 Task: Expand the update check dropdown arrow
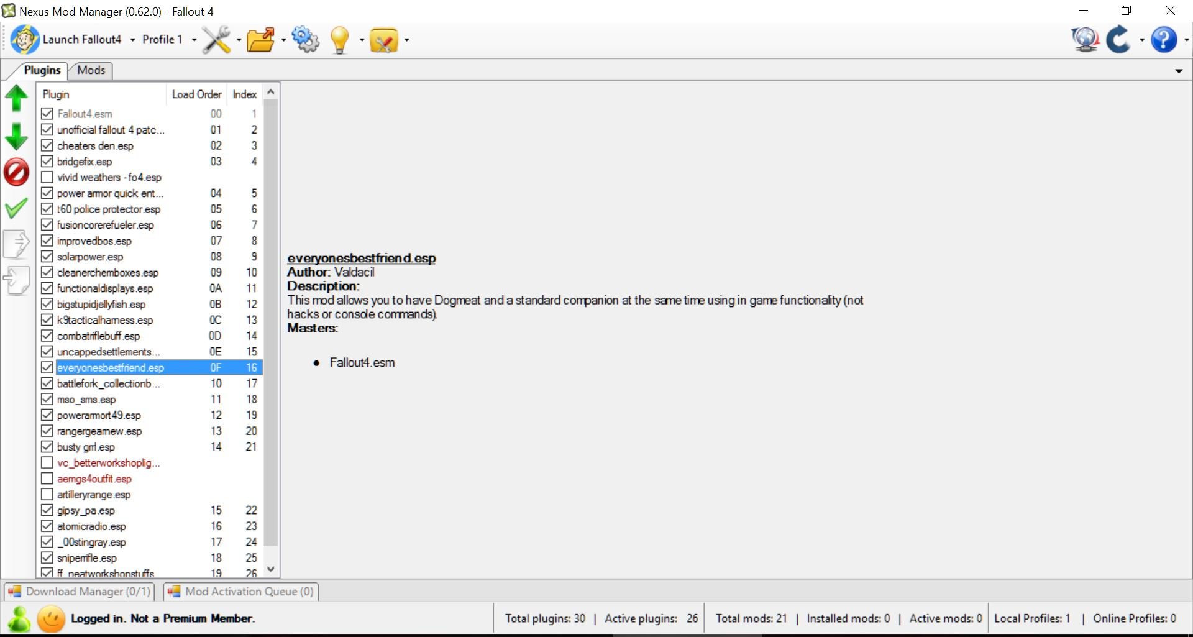click(x=1141, y=40)
